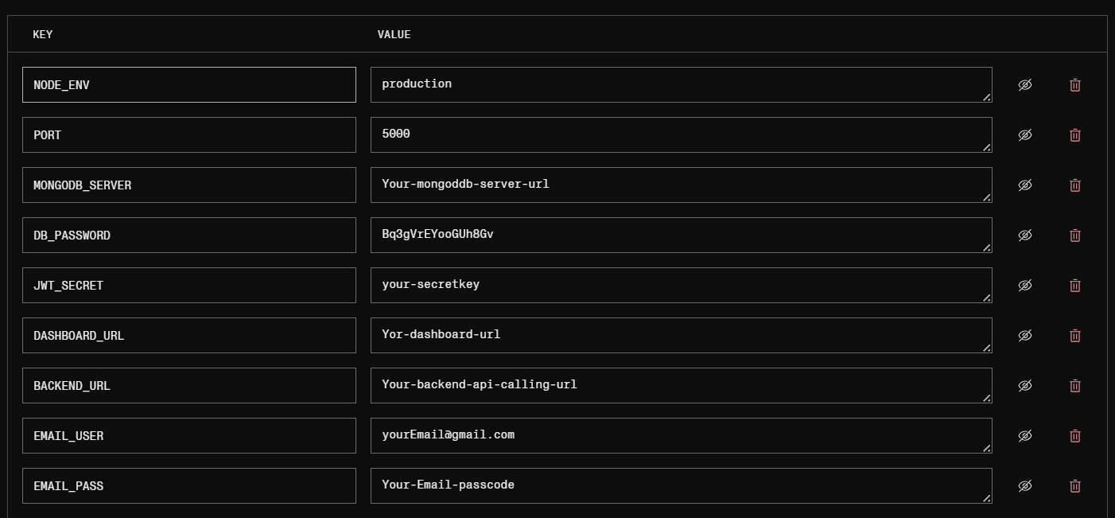Click the resize handle of production value field
Image resolution: width=1115 pixels, height=518 pixels.
pos(987,97)
